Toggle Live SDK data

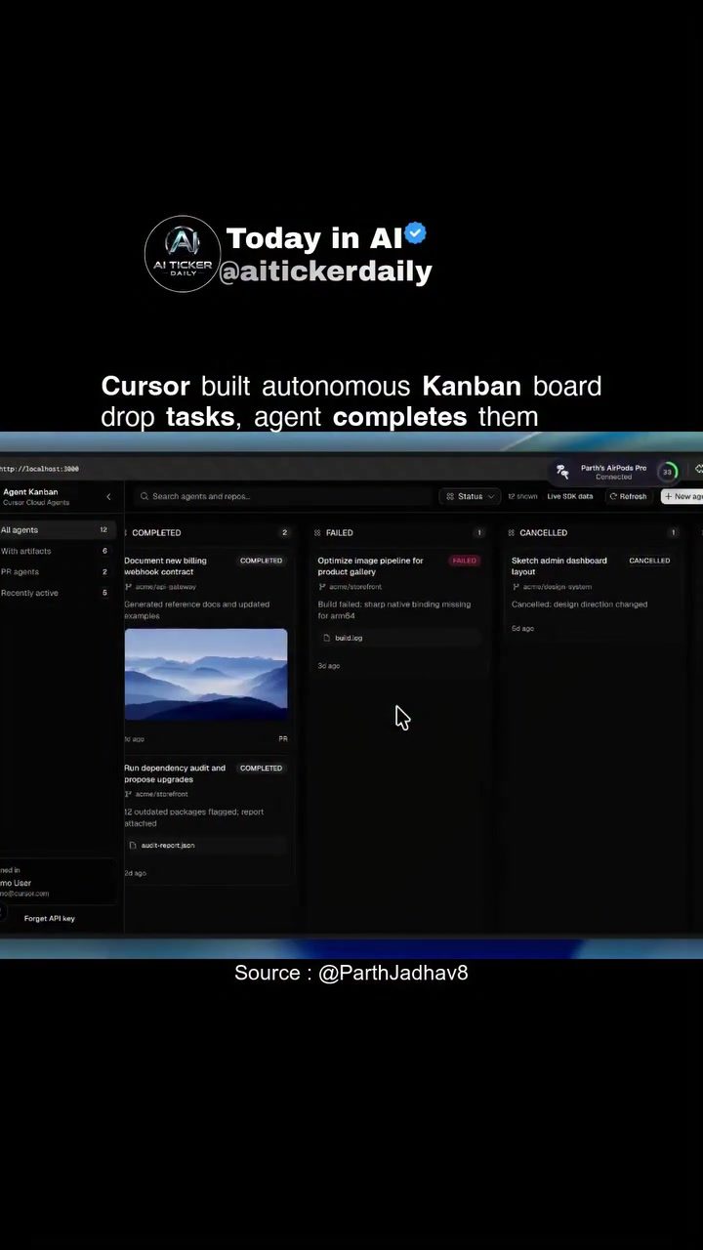point(569,496)
